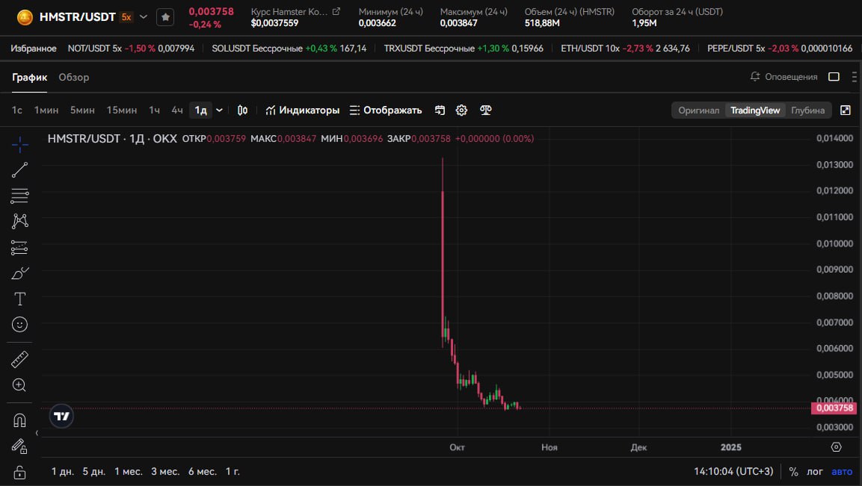The height and width of the screenshot is (486, 862).
Task: Open SOLUSDT Бессрочные favorite ticker
Action: [x=289, y=49]
